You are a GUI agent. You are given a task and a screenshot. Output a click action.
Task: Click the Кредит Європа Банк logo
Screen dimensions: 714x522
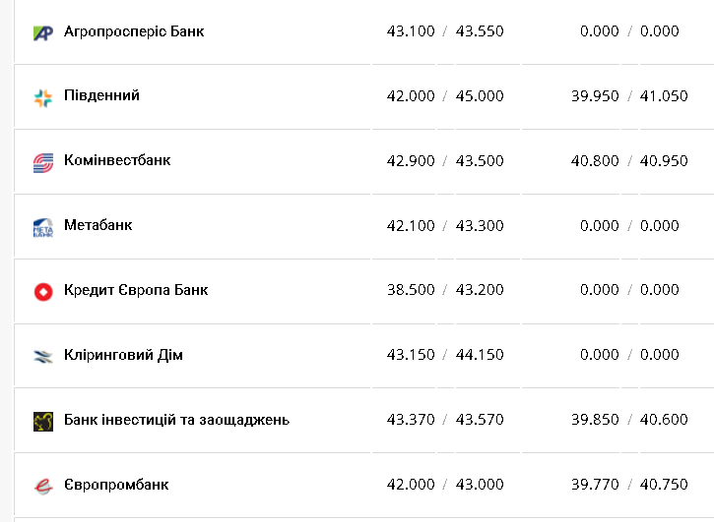[x=42, y=291]
